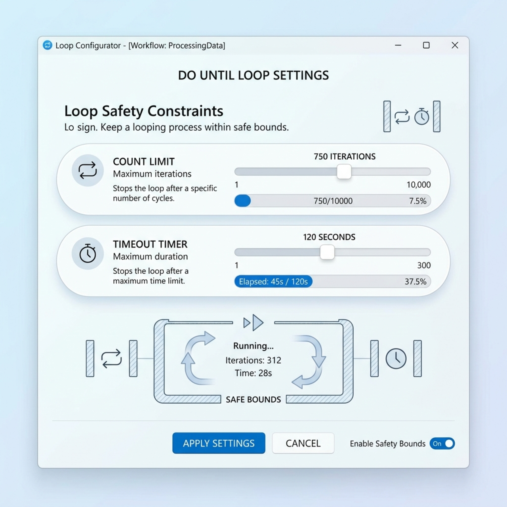
Task: Maximize the Loop Configurator window
Action: coord(426,45)
